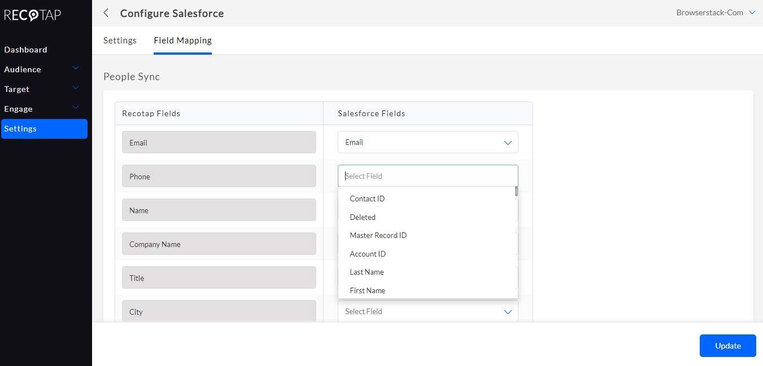Click the Recotap logo

click(x=33, y=15)
